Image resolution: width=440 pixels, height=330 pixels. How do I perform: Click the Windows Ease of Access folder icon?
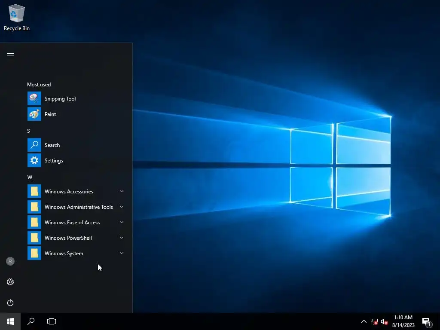pyautogui.click(x=34, y=222)
